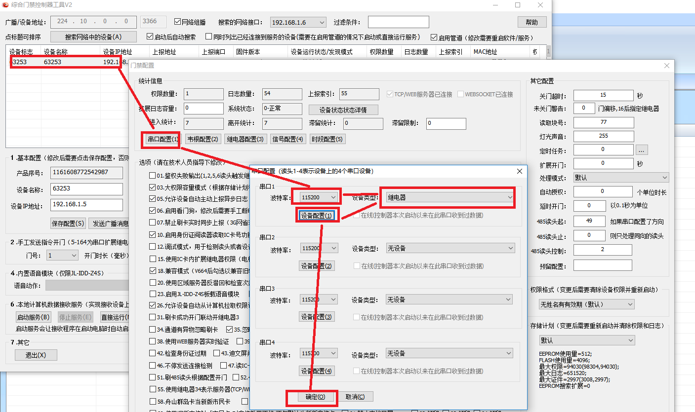Click 设备配置(1) for 串口1
Viewport: 695px width, 412px height.
point(318,215)
